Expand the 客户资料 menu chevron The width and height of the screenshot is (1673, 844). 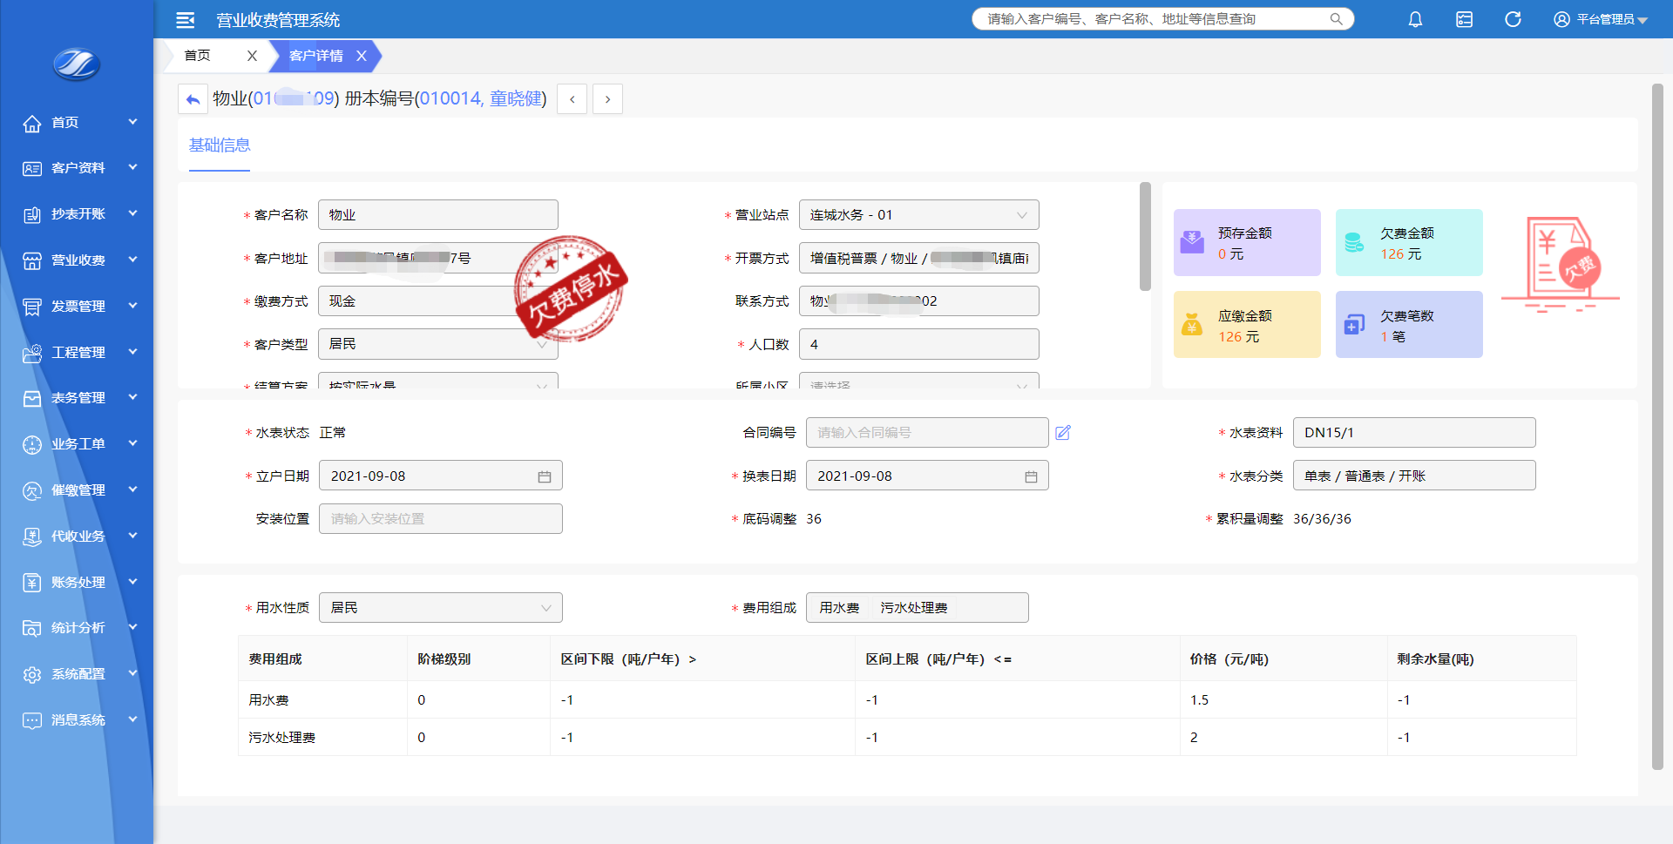click(133, 167)
